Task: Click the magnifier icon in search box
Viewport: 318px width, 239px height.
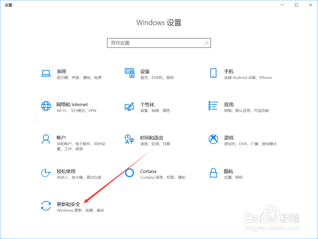Action: pos(206,43)
